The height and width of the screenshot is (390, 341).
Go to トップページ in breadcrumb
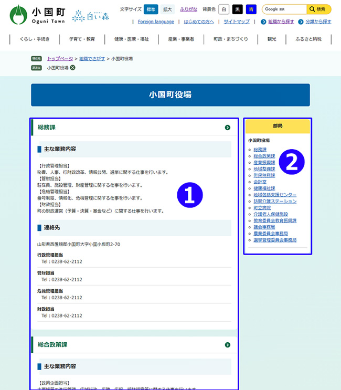60,59
